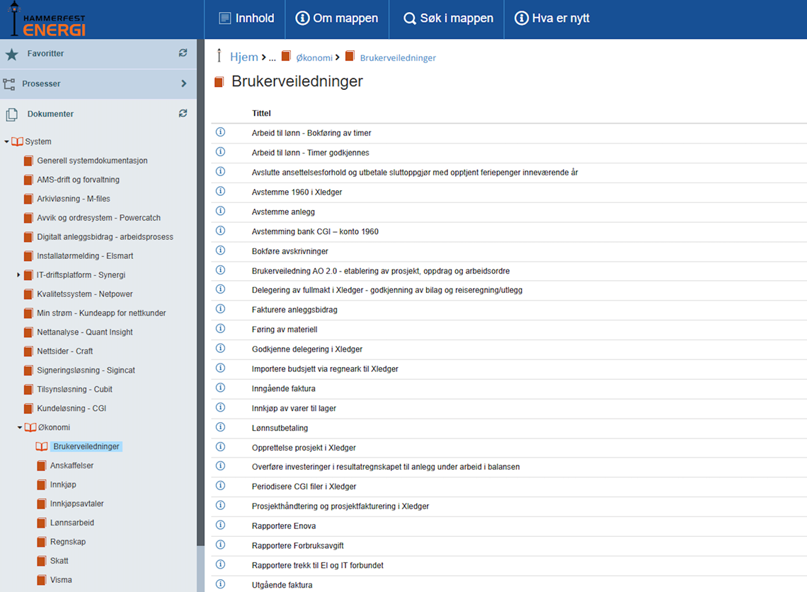The image size is (807, 592).
Task: Click the breadcrumb home lamp-post icon
Action: point(219,56)
